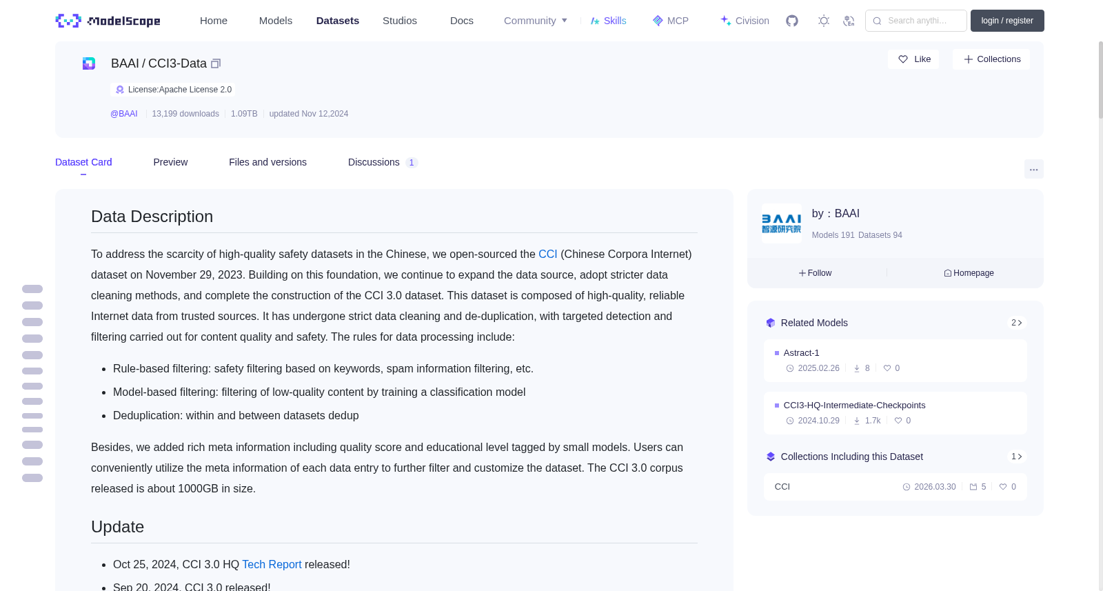Screen dimensions: 1103x591
Task: Open the Discussions tab
Action: [x=383, y=162]
